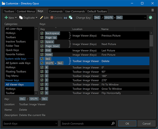
Task: Sort by the Name column header
Action: pos(118,29)
